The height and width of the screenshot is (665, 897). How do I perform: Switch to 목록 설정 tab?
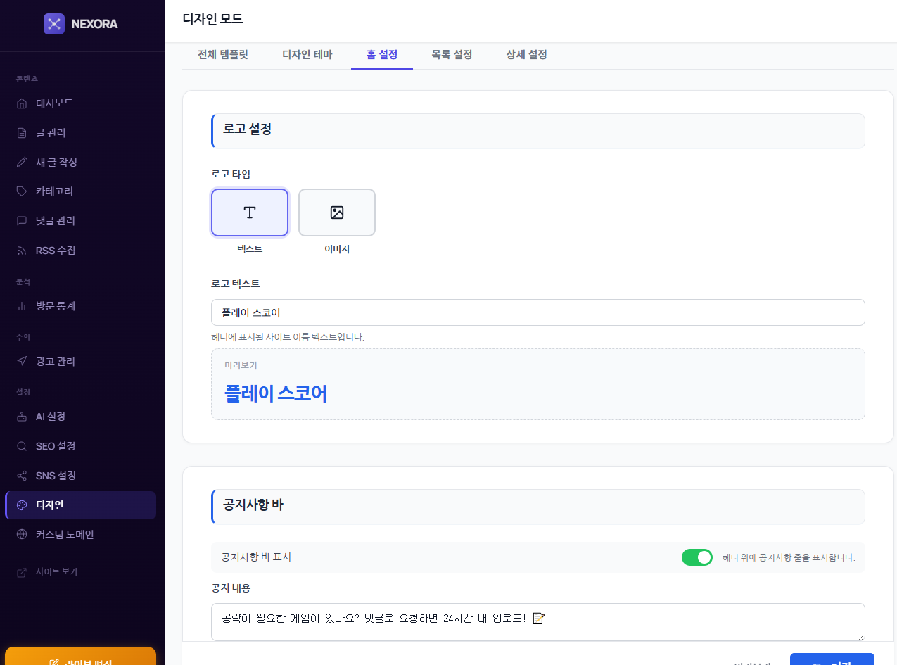click(x=452, y=55)
